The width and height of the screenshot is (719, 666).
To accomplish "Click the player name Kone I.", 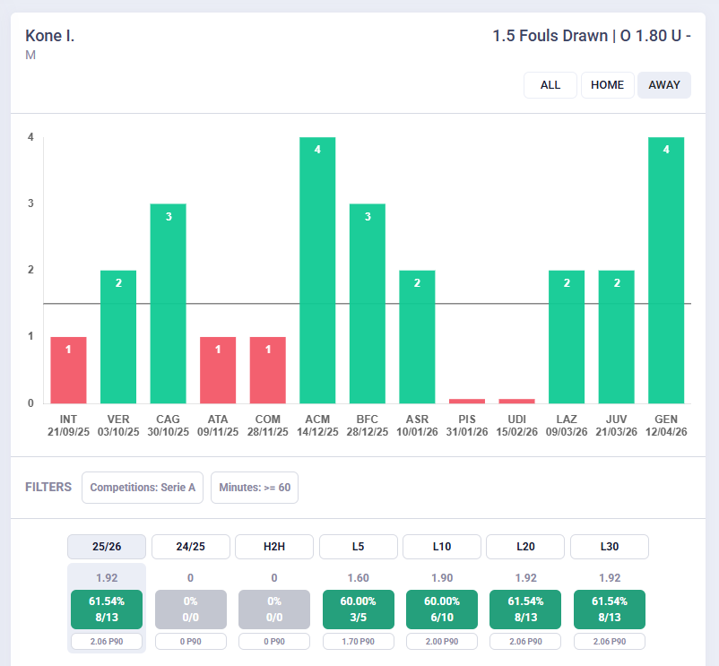I will coord(50,36).
